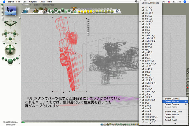Image resolution: width=189 pixels, height=126 pixels.
Task: Choose Select All Meshes
Action: (x=150, y=3)
